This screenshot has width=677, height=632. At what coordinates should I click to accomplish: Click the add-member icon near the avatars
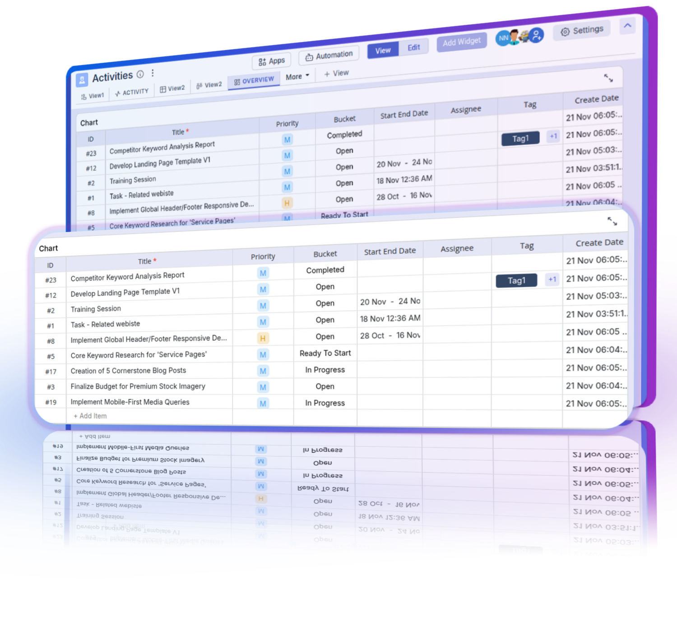[536, 34]
